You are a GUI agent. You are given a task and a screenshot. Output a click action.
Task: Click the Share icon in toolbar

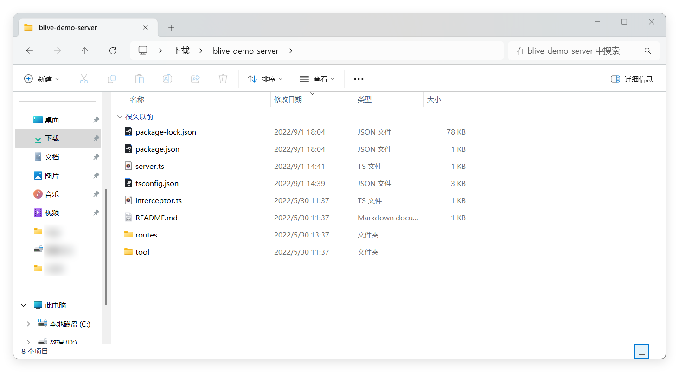(x=195, y=79)
